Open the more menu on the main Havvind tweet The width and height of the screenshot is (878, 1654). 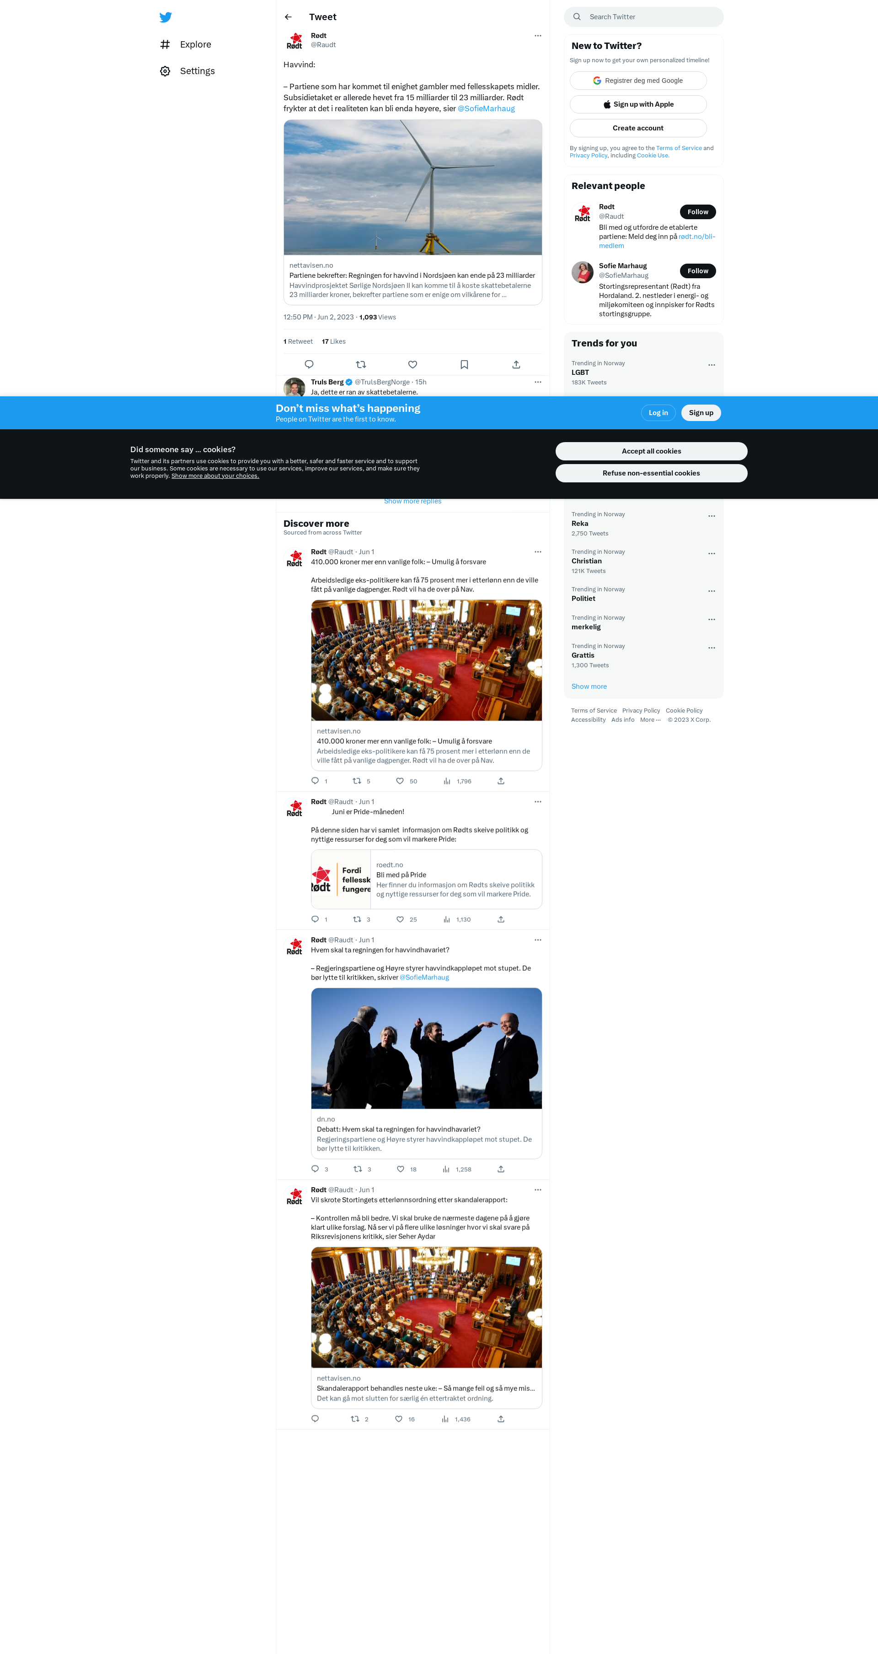pos(537,36)
